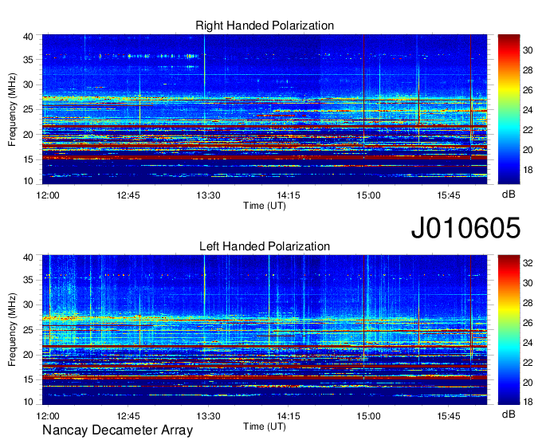542x440 pixels.
Task: Click 15:00 tick on upper time axis
Action: point(368,195)
